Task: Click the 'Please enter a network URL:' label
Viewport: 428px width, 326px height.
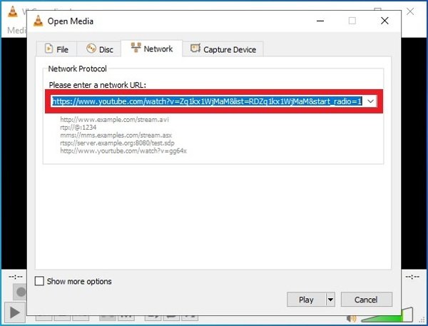Action: click(98, 85)
